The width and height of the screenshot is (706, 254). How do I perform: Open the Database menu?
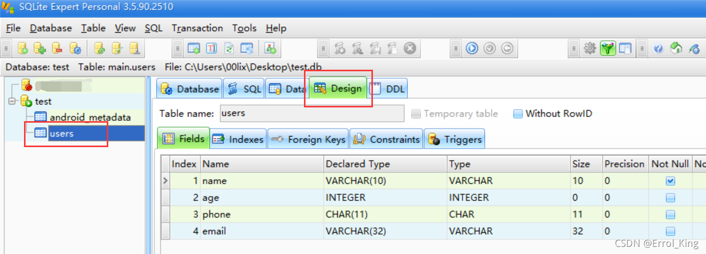click(51, 28)
